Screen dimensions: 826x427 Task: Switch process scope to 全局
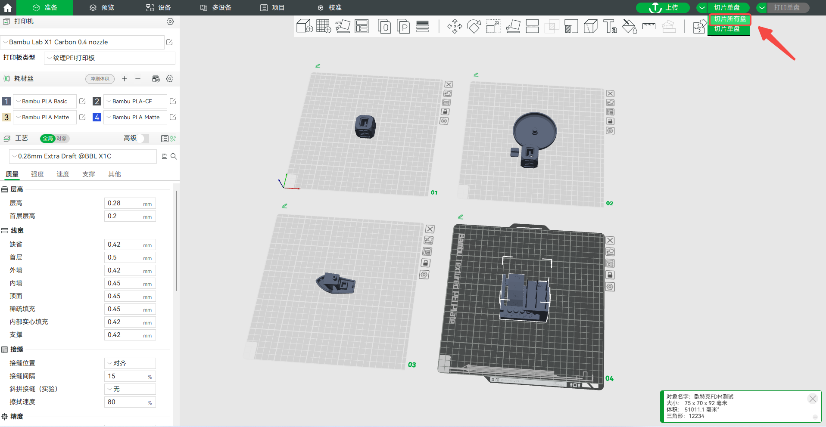pos(48,139)
